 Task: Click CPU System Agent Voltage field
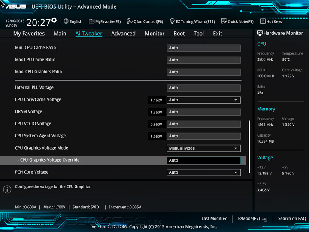[203, 136]
